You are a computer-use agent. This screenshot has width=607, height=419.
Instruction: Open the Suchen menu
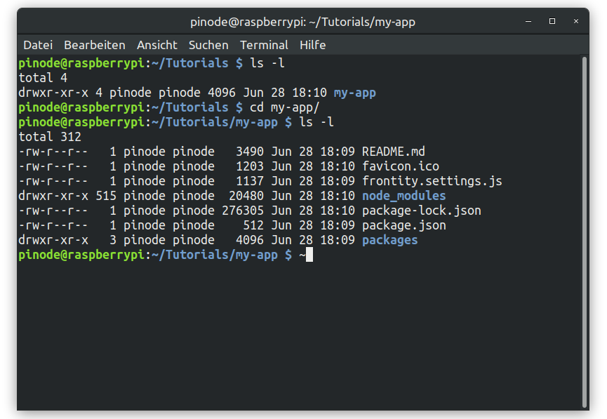(x=208, y=45)
